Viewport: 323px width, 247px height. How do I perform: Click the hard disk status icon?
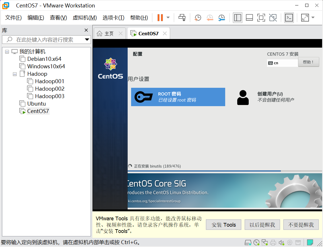point(248,242)
